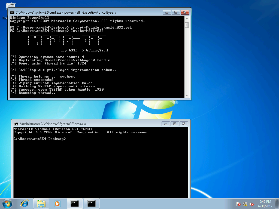
Task: Open network status tray icon
Action: coord(245,204)
